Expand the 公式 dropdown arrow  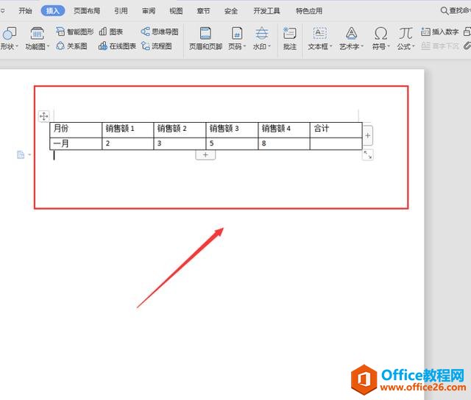pyautogui.click(x=414, y=46)
